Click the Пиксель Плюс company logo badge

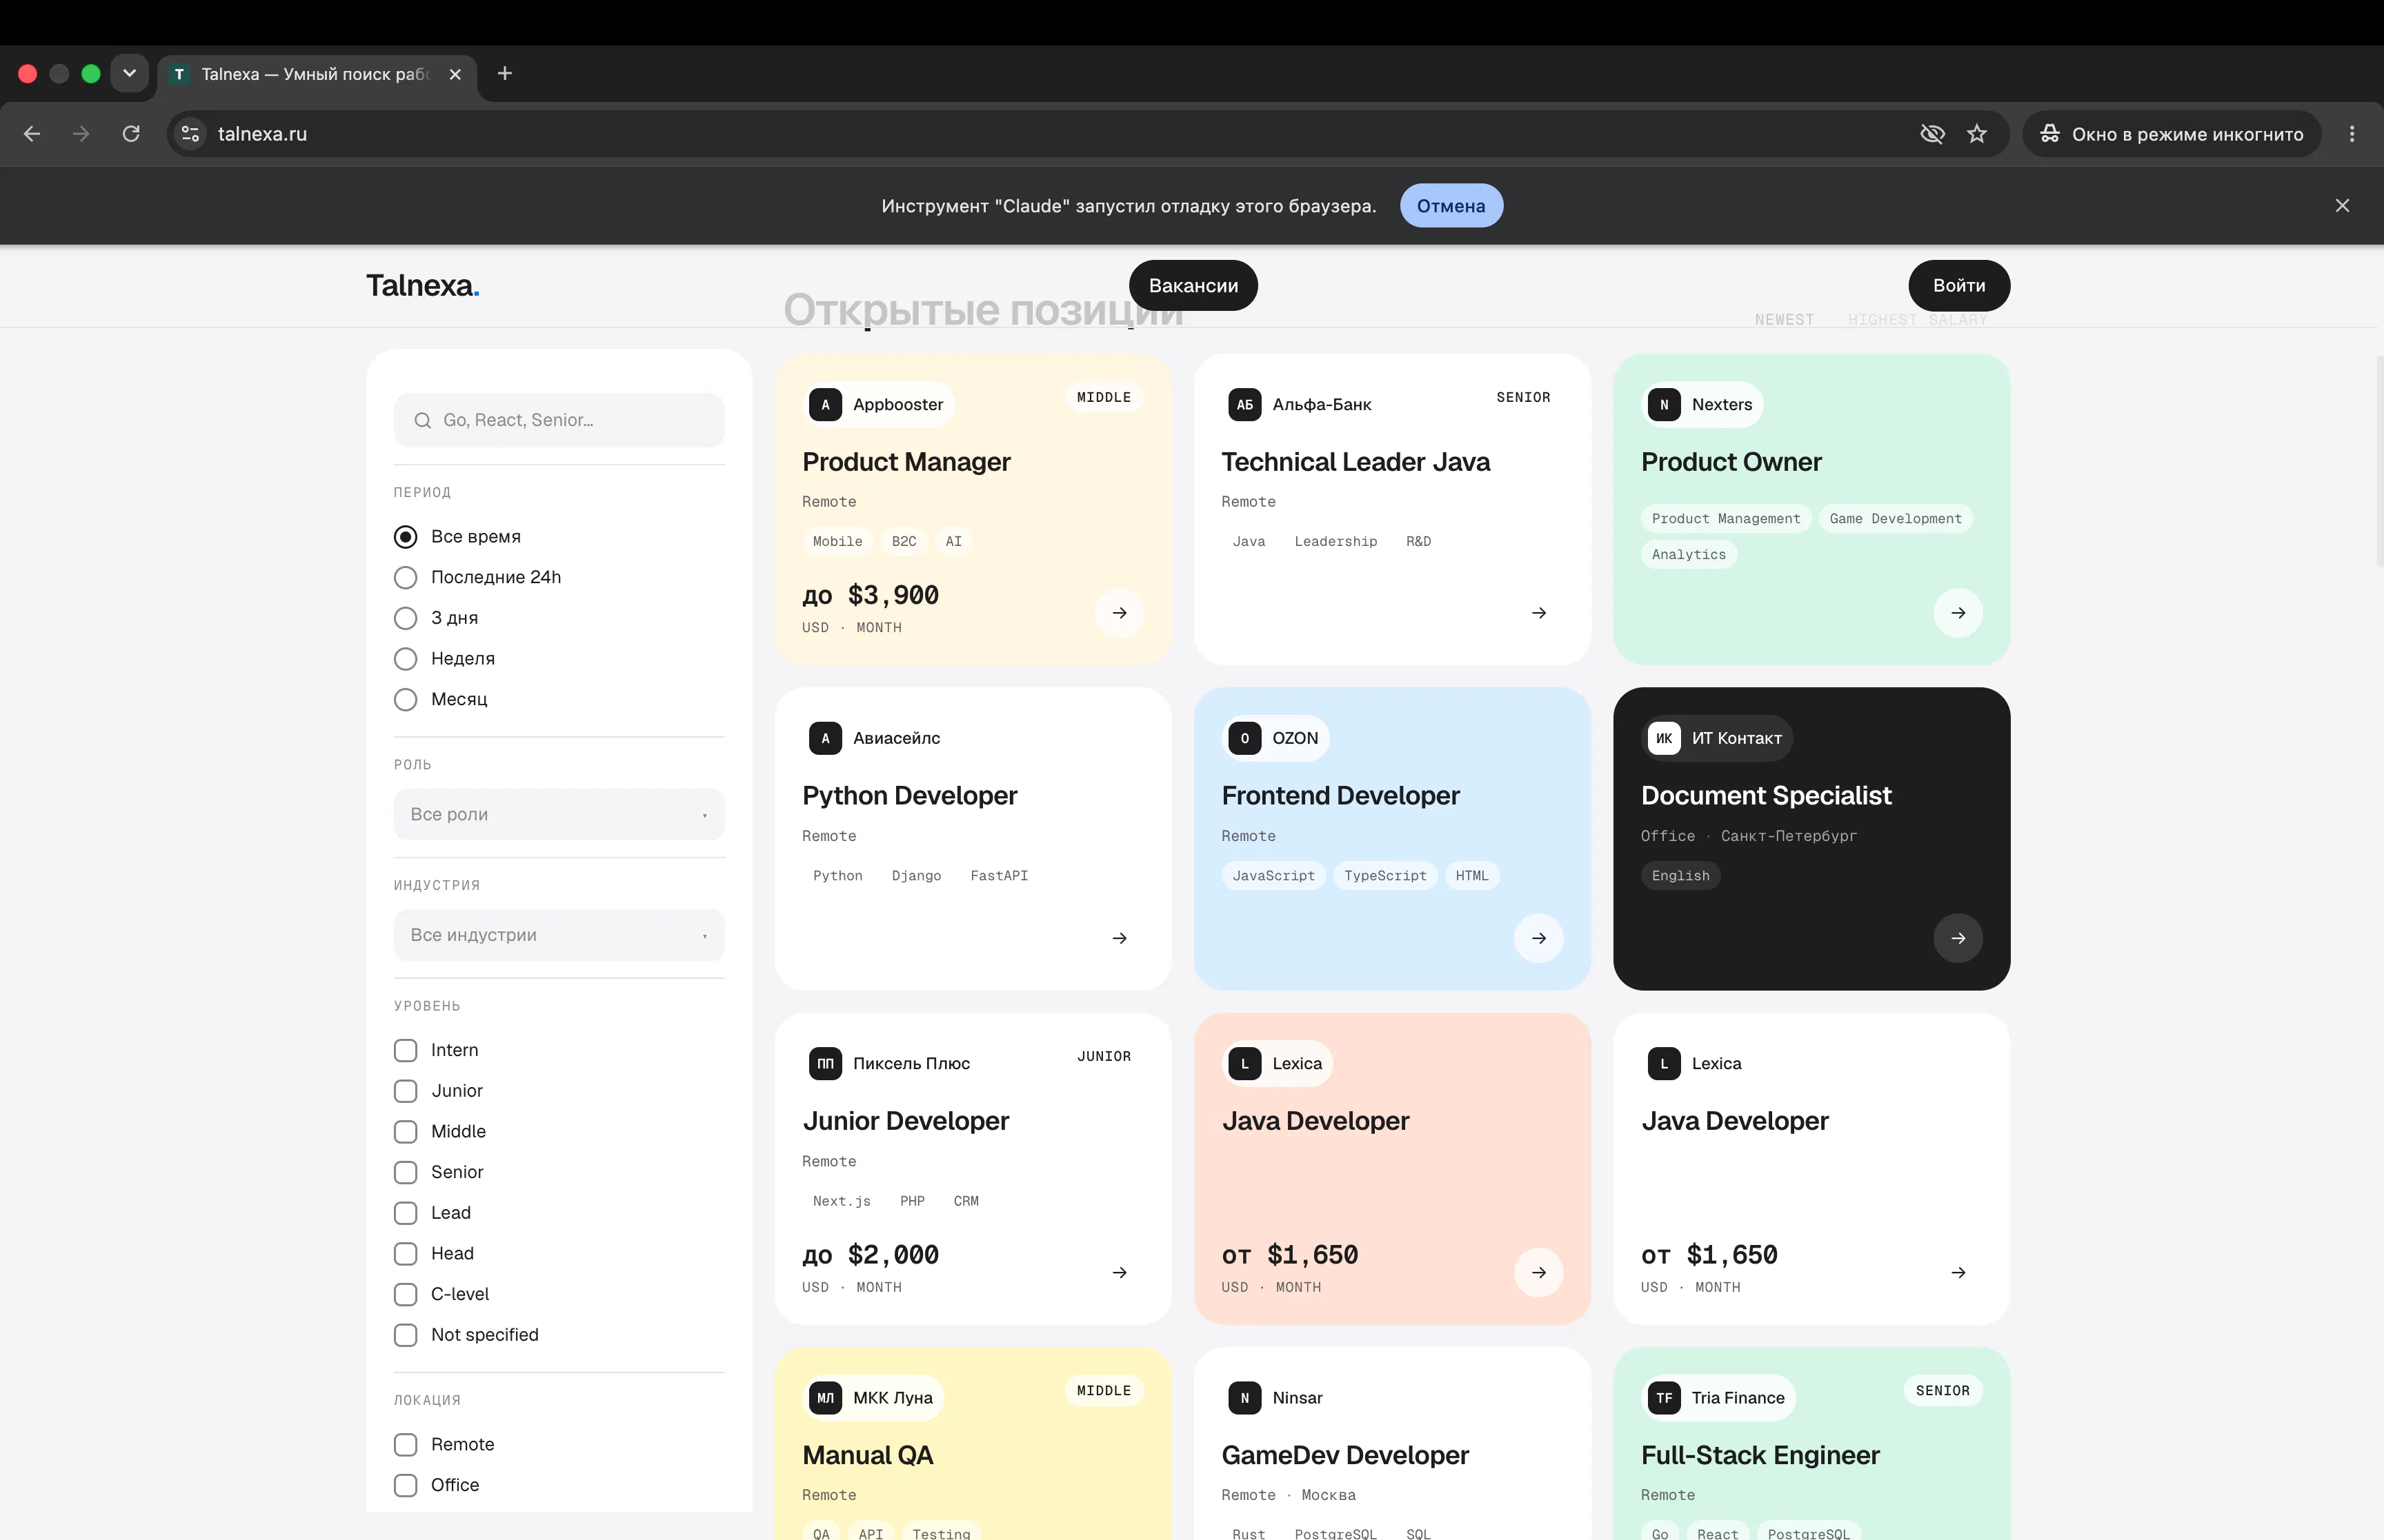click(825, 1064)
